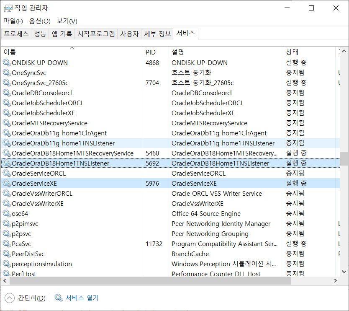Click the service icon of OracleJobSchedulerXE
Screen dimensions: 349x311
7,113
